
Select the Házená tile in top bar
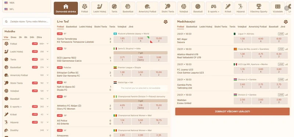coord(241,8)
